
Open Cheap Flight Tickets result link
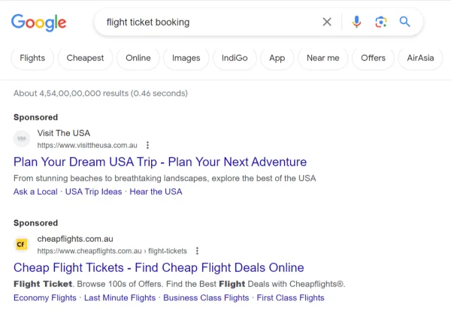coord(159,267)
